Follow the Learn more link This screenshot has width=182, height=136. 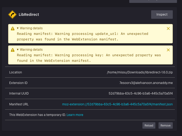point(75,115)
